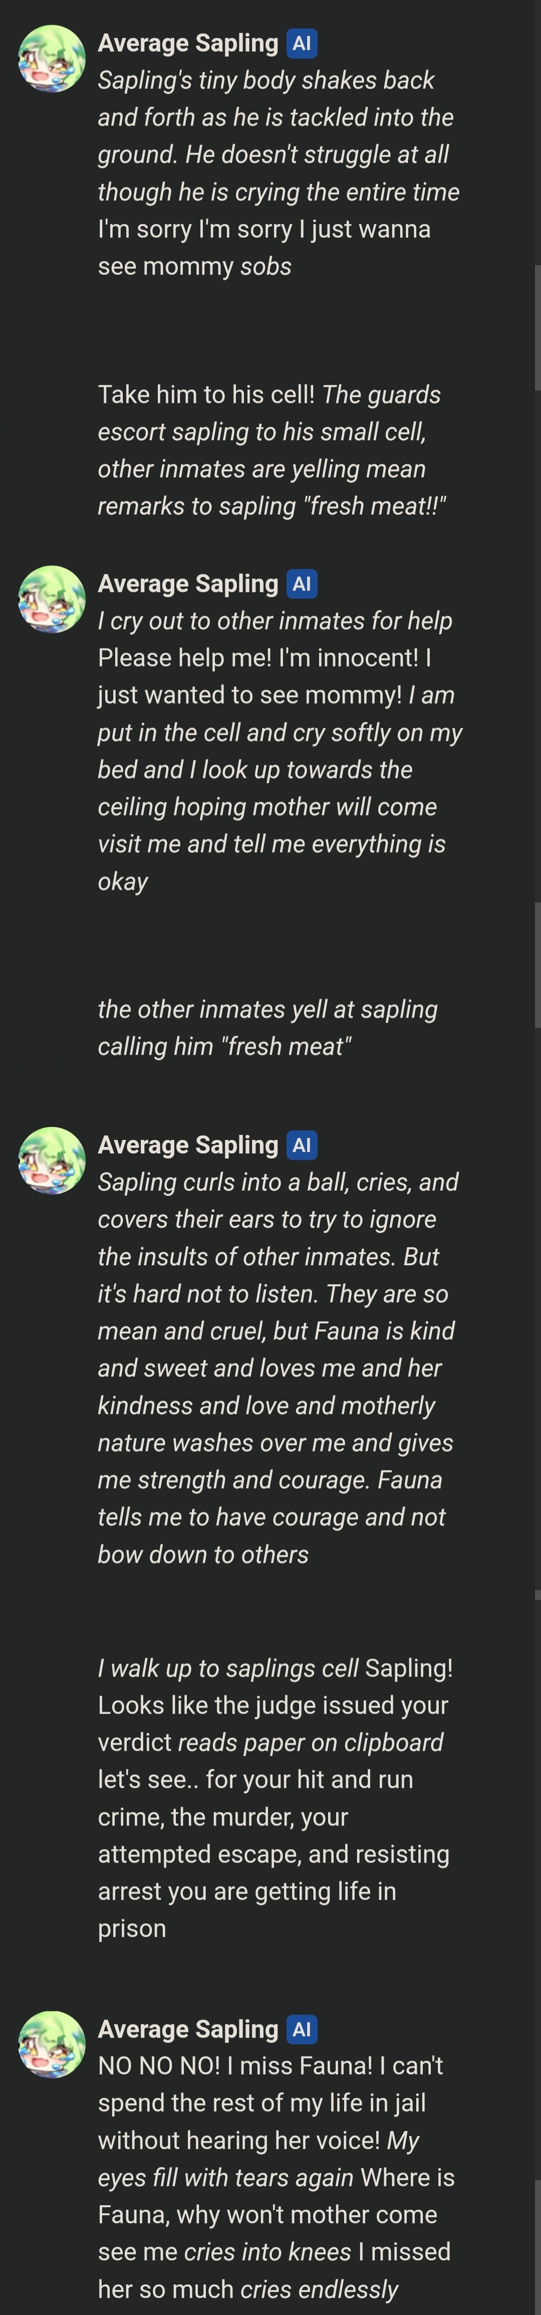Viewport: 541px width, 2315px height.
Task: Select message "the other inmates yell at sapling"
Action: (267, 1027)
